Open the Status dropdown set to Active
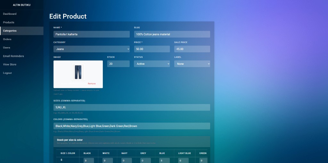Image resolution: width=328 pixels, height=163 pixels. click(152, 64)
